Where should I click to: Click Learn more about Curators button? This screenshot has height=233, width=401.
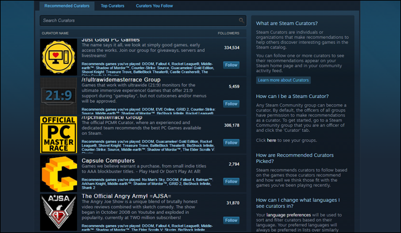coord(283,80)
